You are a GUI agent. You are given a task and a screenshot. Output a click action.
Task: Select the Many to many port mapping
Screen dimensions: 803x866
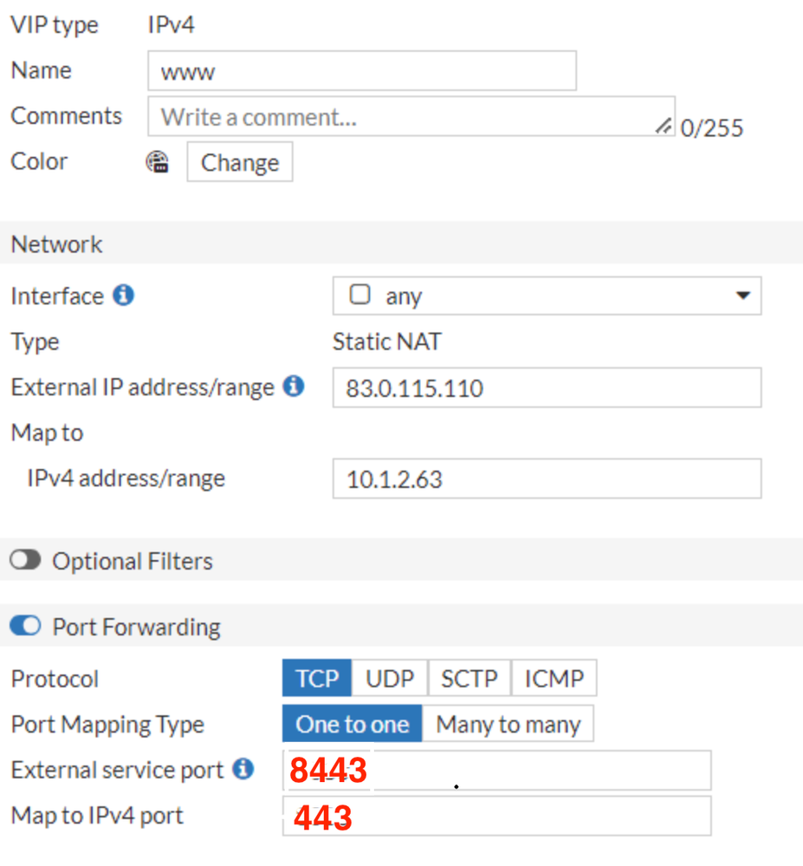click(508, 724)
